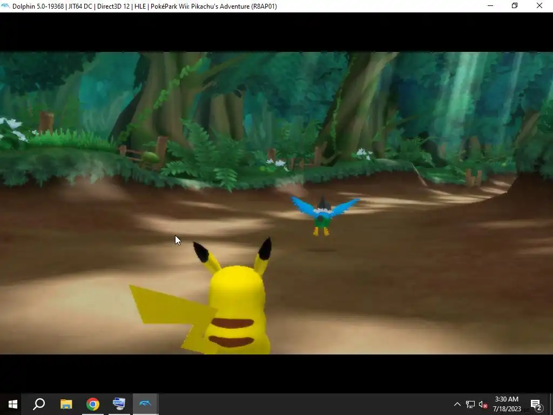Close the Dolphin emulator window
The height and width of the screenshot is (415, 553).
(539, 6)
